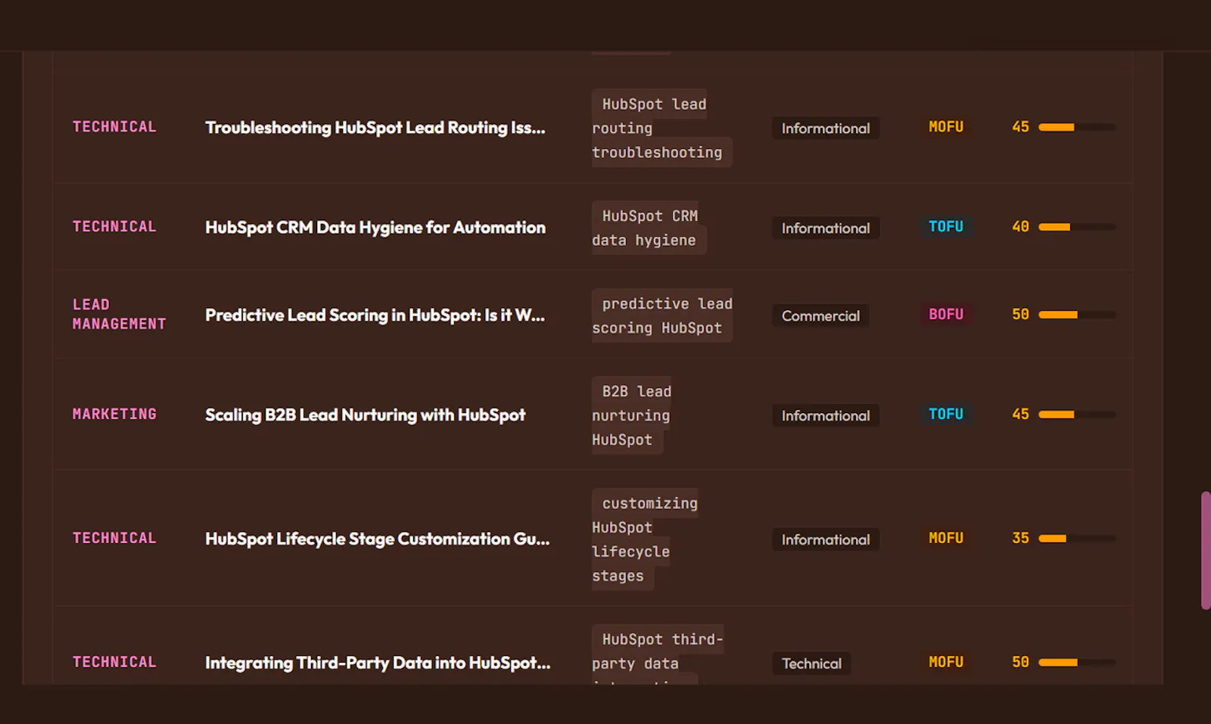Click MOFU badge in Lead Routing row
Screen dimensions: 1211x724
(x=946, y=127)
